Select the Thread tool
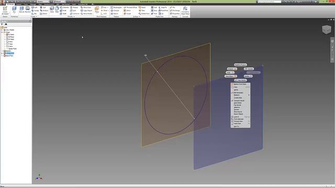Viewport: 335px width, 188px height. click(x=74, y=7)
